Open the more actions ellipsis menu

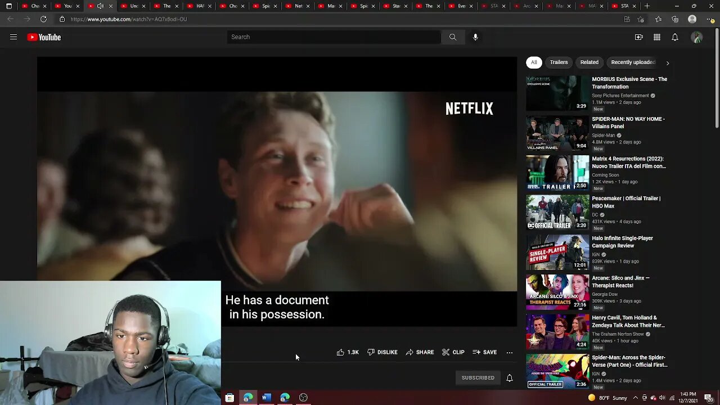(510, 353)
